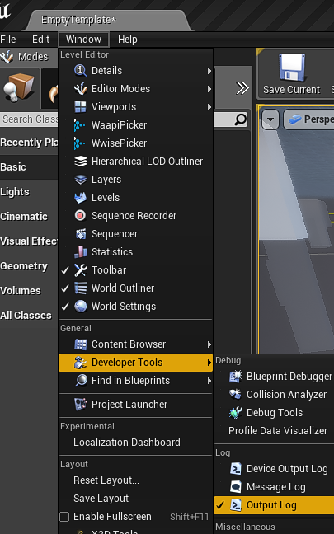
Task: Click the Layers icon
Action: 81,180
